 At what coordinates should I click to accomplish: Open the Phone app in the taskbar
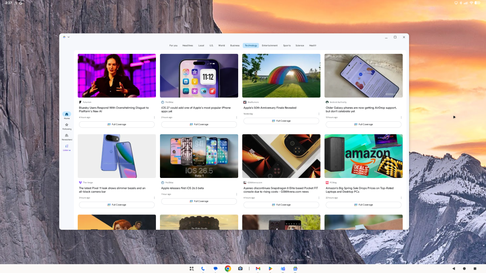pyautogui.click(x=203, y=268)
